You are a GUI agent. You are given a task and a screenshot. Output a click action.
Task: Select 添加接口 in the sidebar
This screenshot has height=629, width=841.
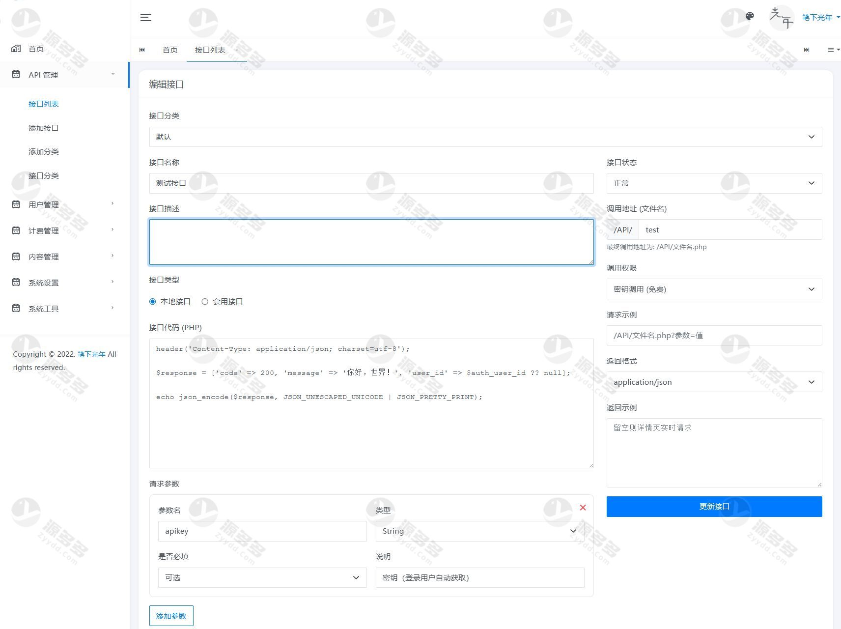[44, 128]
